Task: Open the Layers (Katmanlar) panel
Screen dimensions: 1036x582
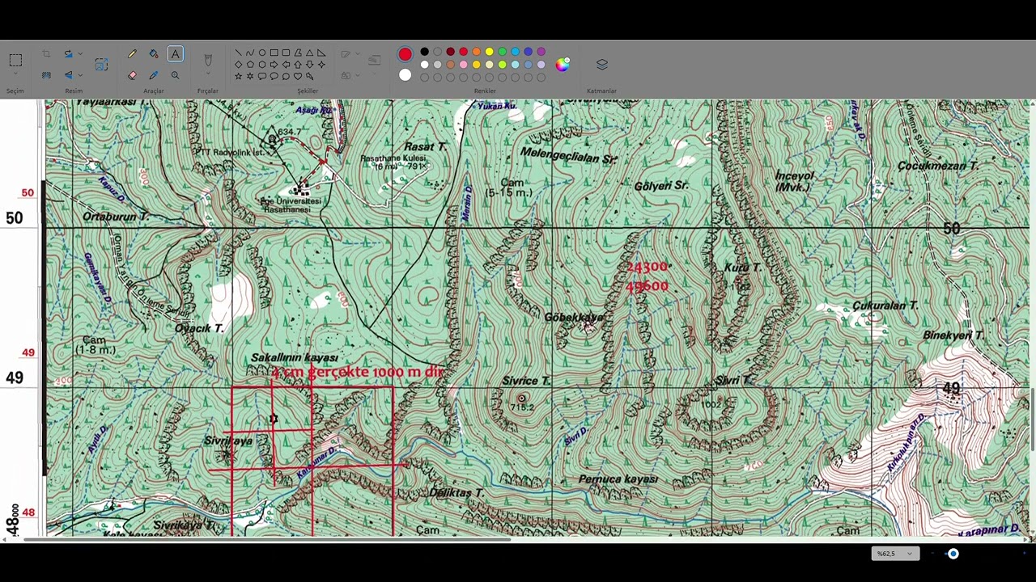Action: [602, 64]
